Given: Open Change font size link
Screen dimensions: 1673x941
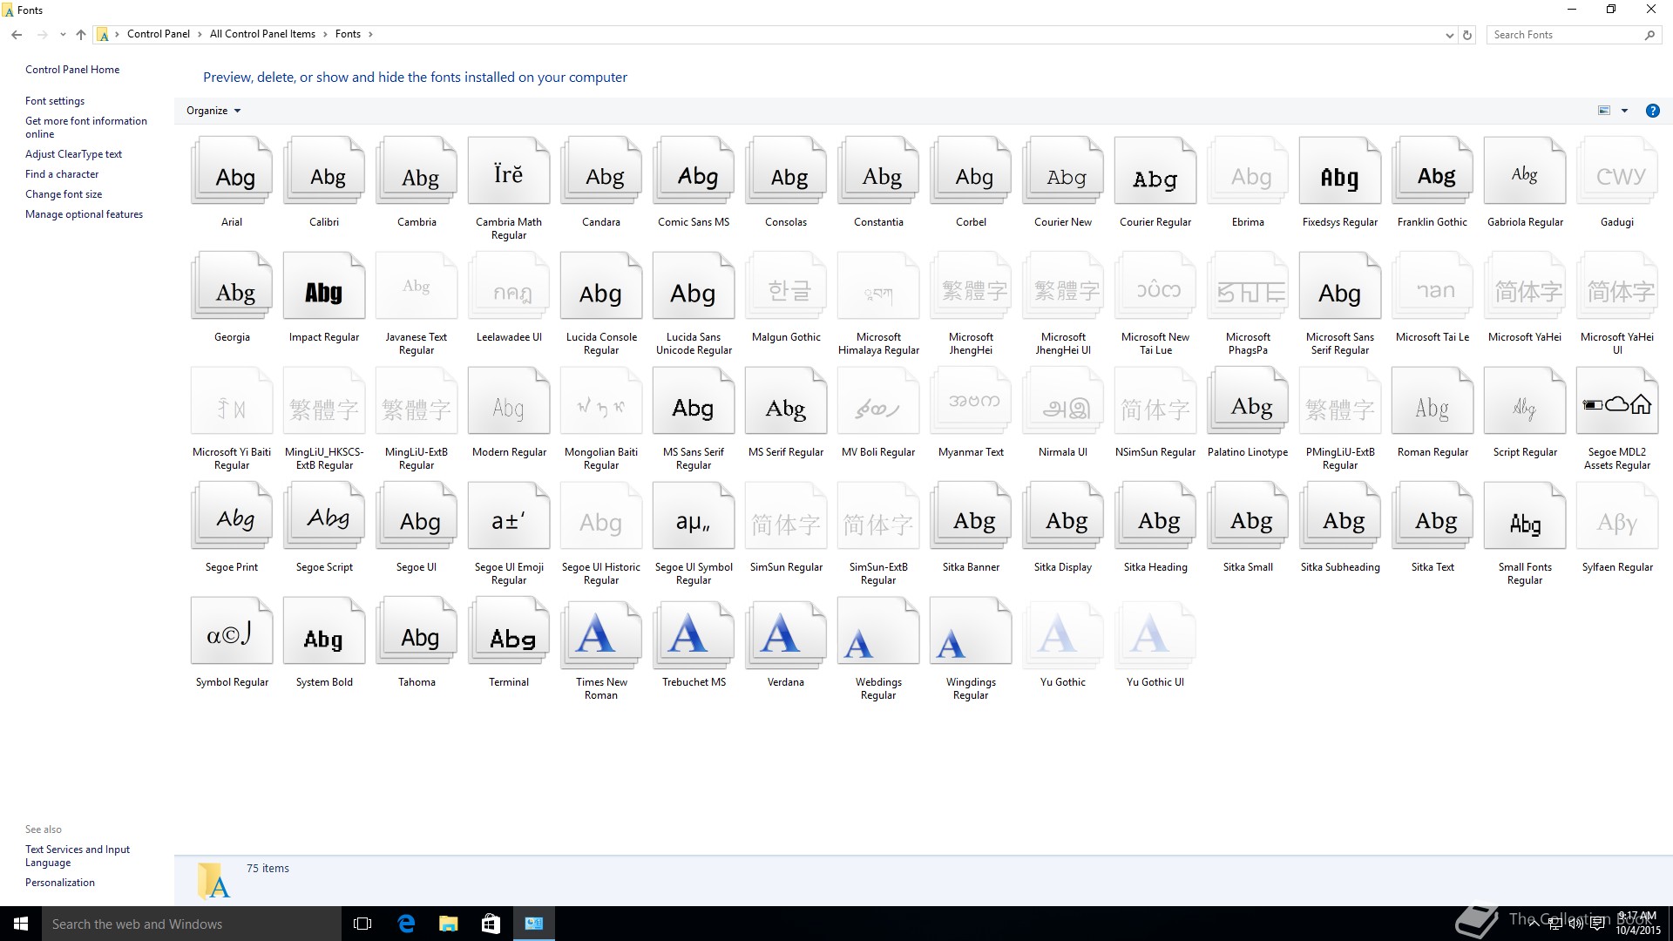Looking at the screenshot, I should click(64, 194).
